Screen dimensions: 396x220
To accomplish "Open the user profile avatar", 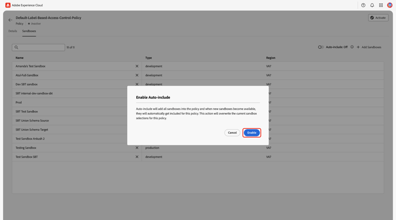I will point(390,5).
